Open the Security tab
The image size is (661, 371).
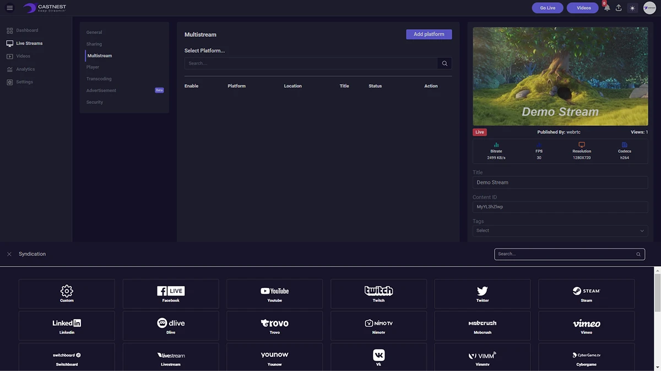tap(95, 102)
